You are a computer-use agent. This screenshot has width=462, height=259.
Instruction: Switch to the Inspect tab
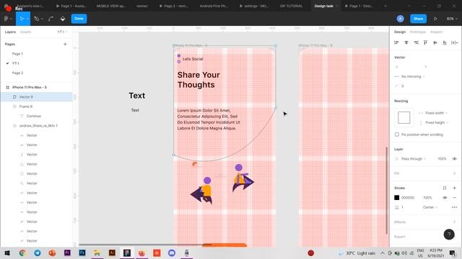436,32
